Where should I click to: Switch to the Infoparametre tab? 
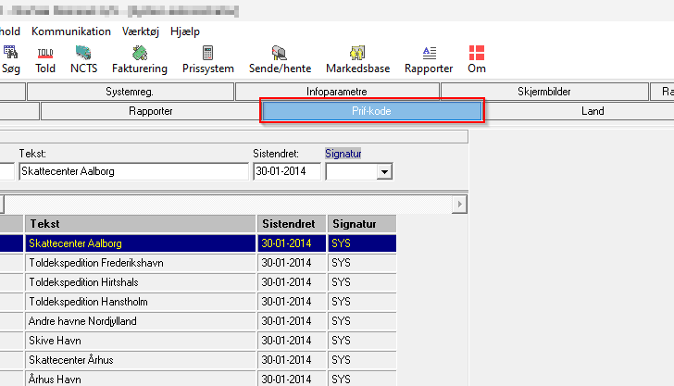[x=337, y=92]
